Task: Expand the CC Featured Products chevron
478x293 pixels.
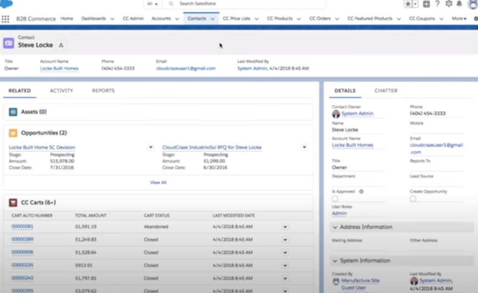Action: pos(399,19)
